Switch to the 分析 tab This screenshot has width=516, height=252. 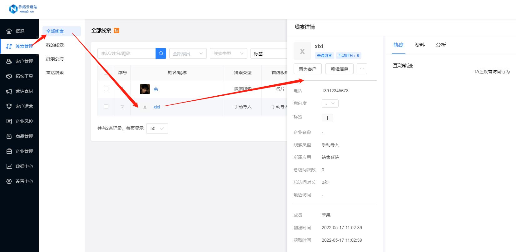(441, 45)
